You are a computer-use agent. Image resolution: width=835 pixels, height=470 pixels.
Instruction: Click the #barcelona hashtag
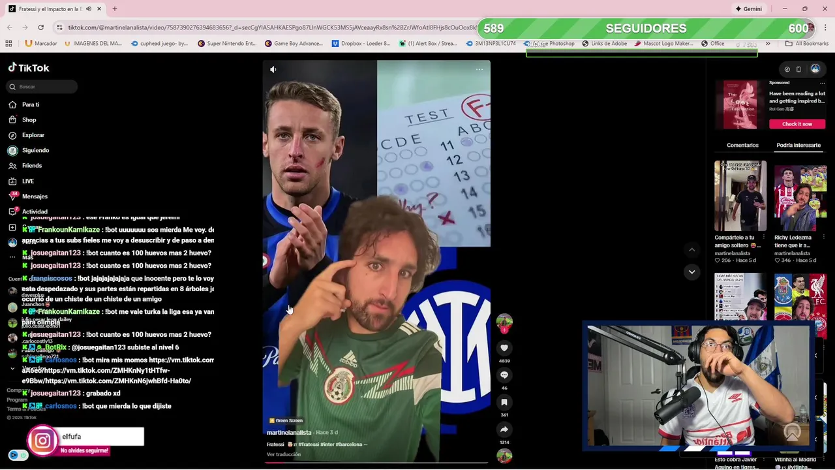click(349, 445)
